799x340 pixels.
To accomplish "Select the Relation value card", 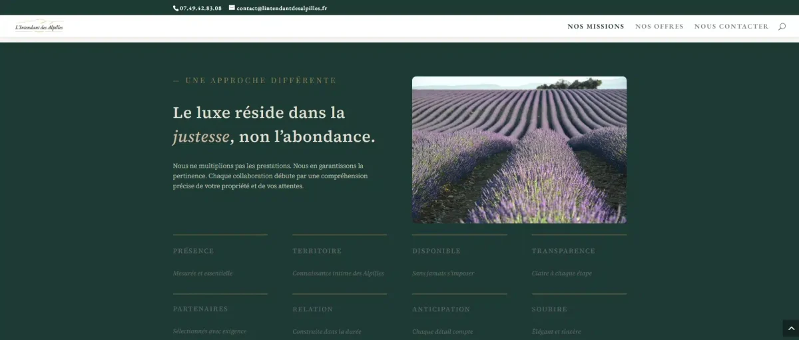I will pos(340,315).
